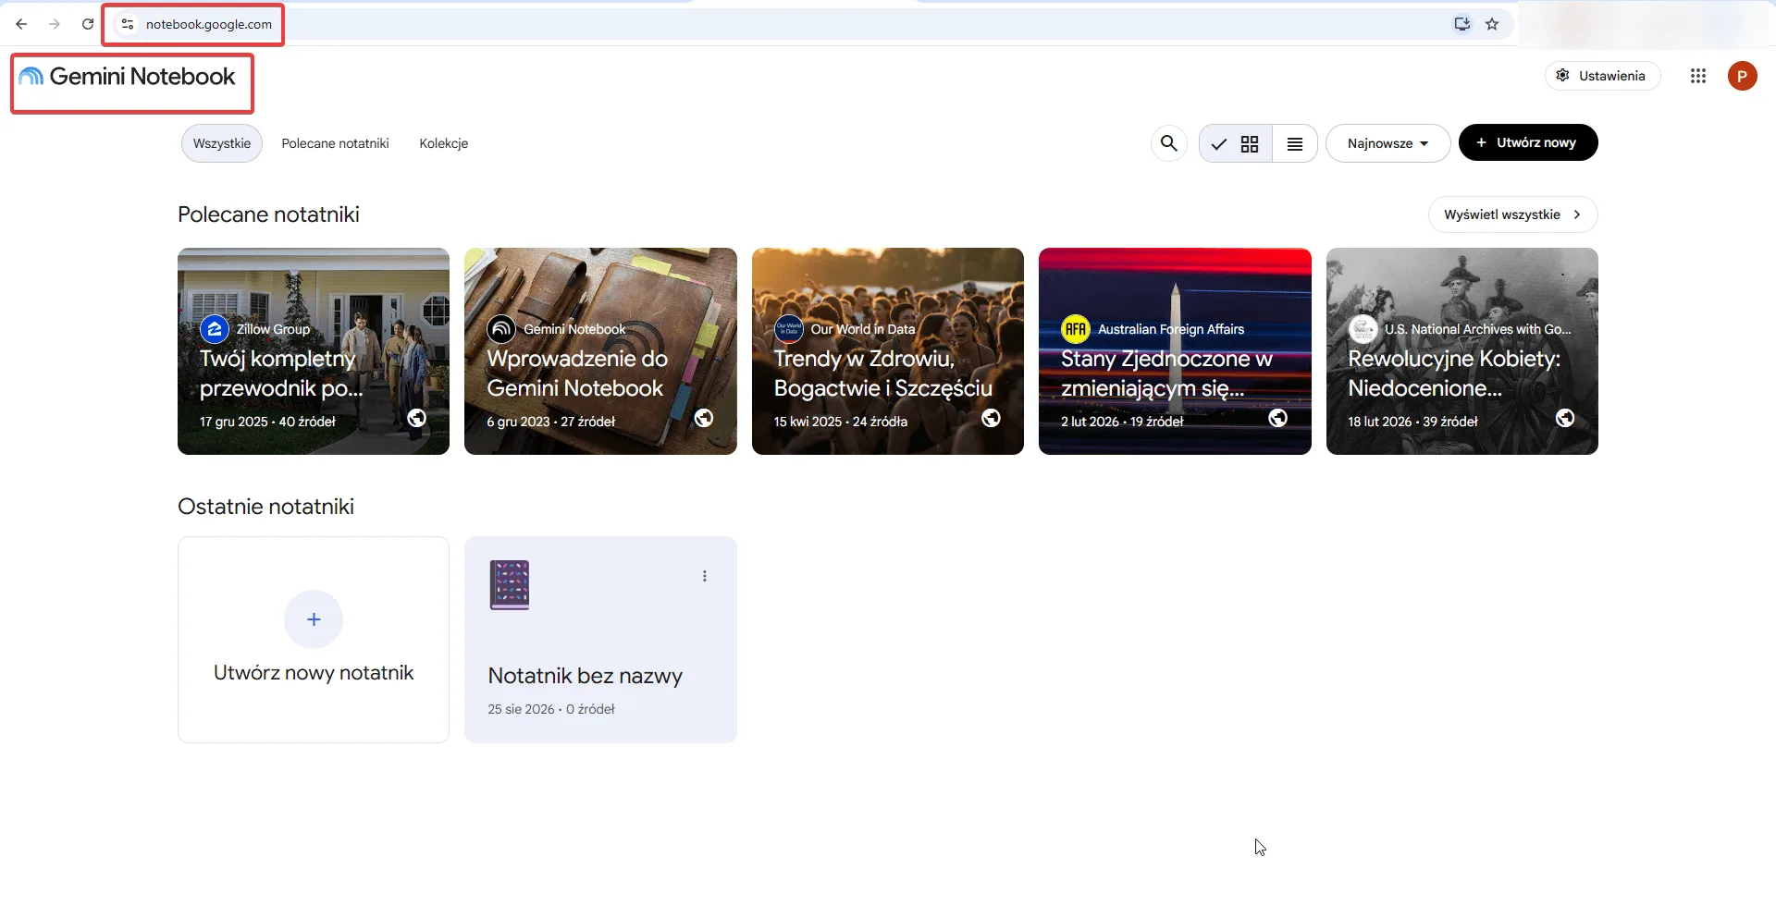Switch to list view
This screenshot has width=1776, height=918.
pos(1295,143)
